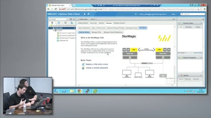The image size is (211, 118).
Task: Reload the browser page
Action: [56, 9]
